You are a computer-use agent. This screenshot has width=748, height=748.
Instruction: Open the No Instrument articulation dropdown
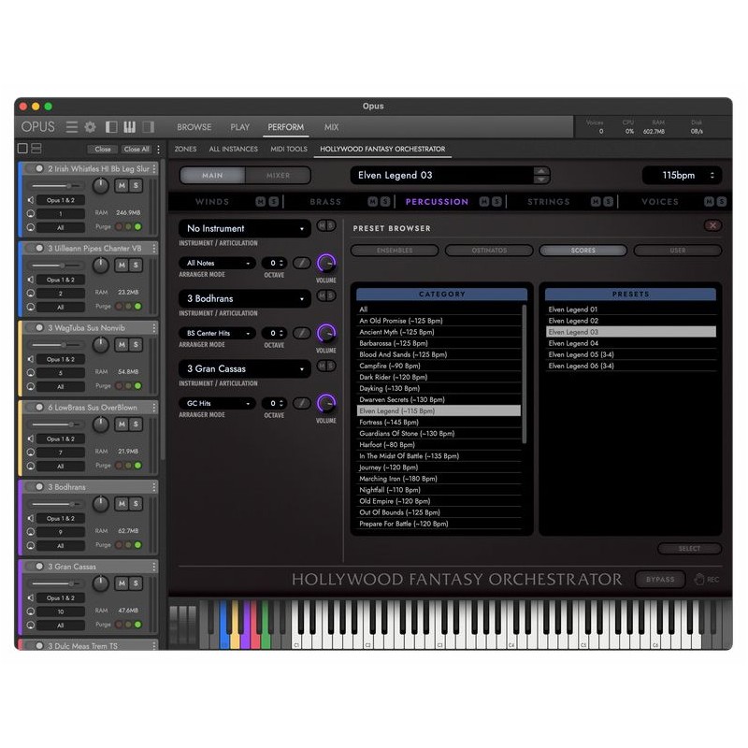pyautogui.click(x=243, y=228)
